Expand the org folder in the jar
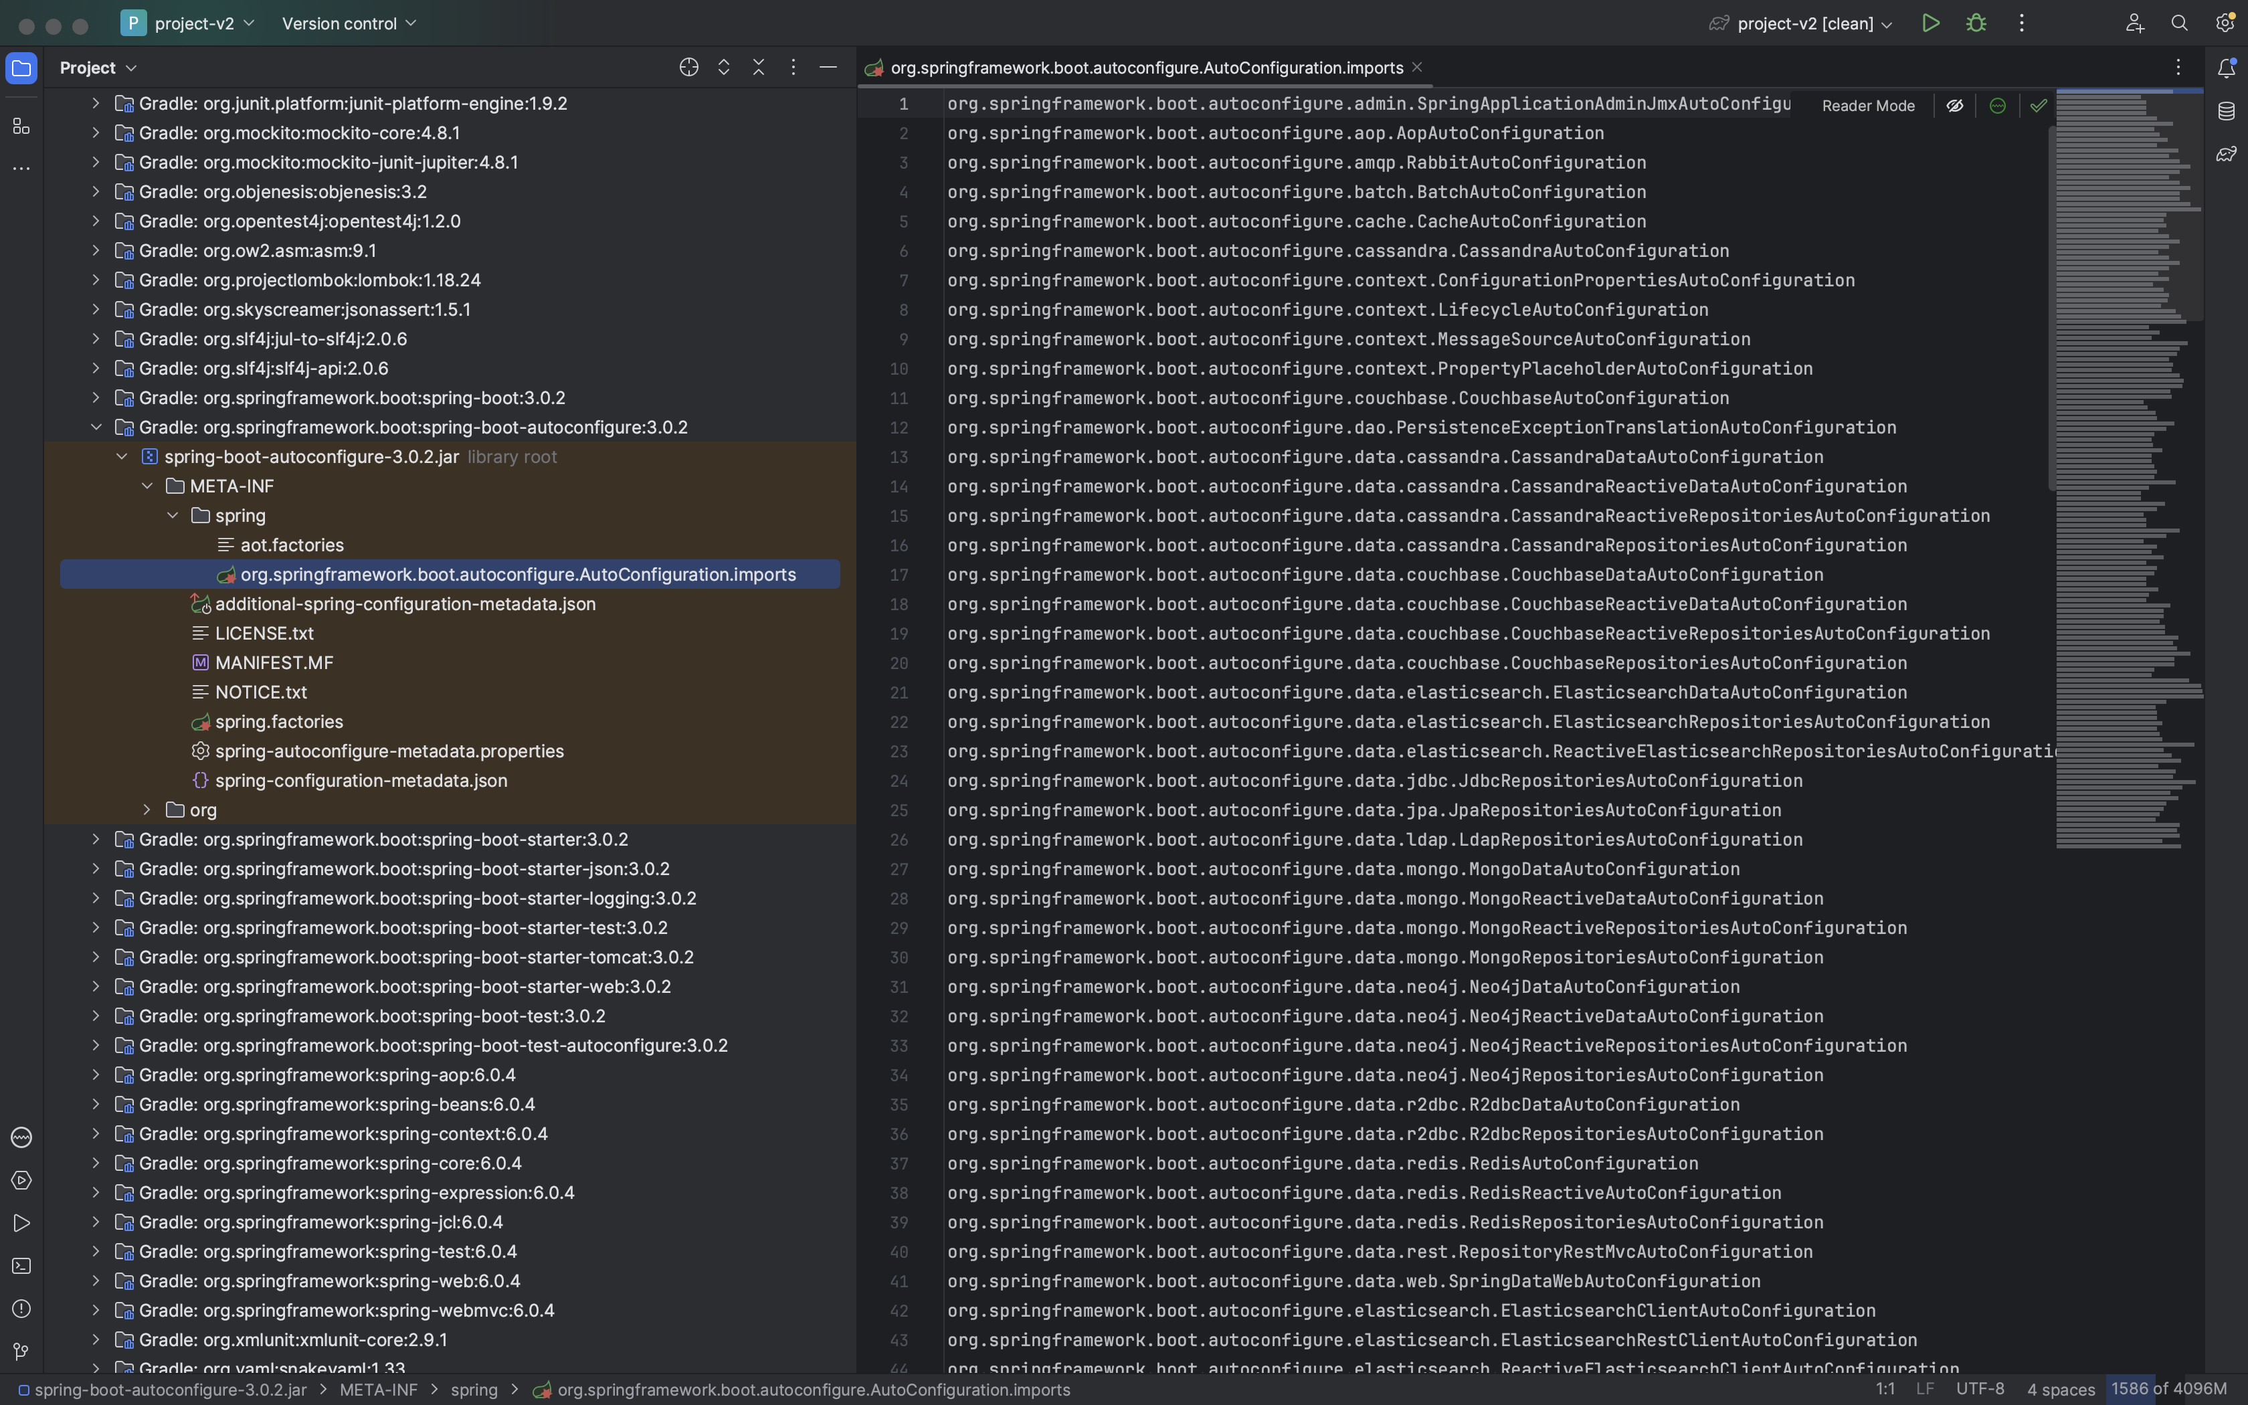Image resolution: width=2248 pixels, height=1405 pixels. coord(147,810)
